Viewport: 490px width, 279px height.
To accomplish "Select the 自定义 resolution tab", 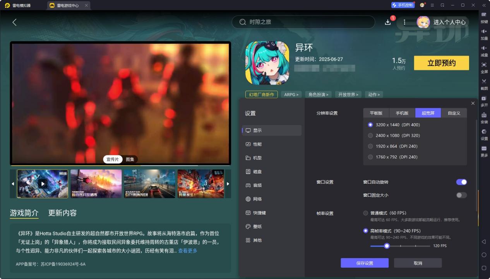I will tap(454, 113).
